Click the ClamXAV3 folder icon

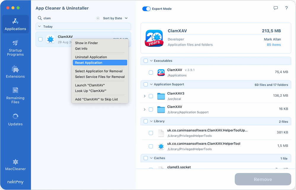[161, 96]
